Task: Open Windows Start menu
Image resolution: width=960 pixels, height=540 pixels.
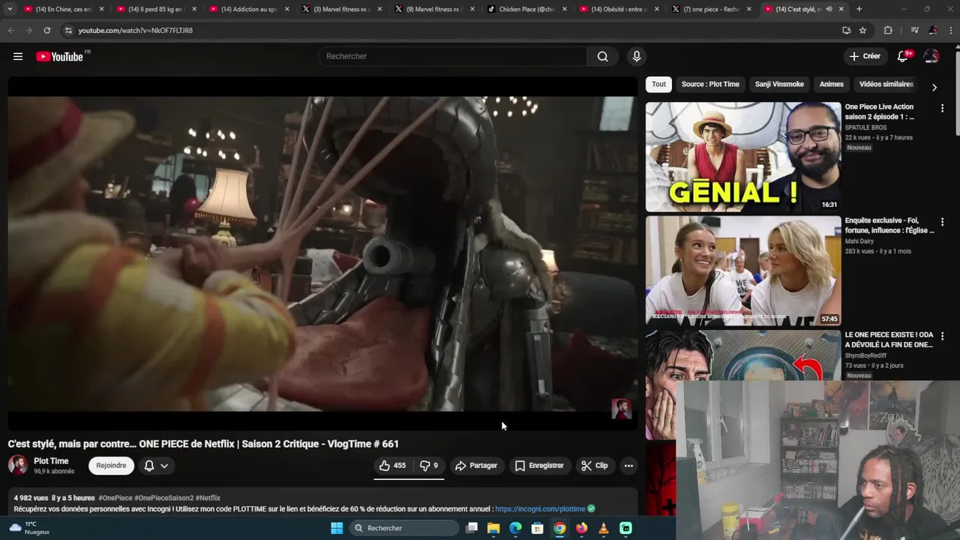Action: (x=337, y=528)
